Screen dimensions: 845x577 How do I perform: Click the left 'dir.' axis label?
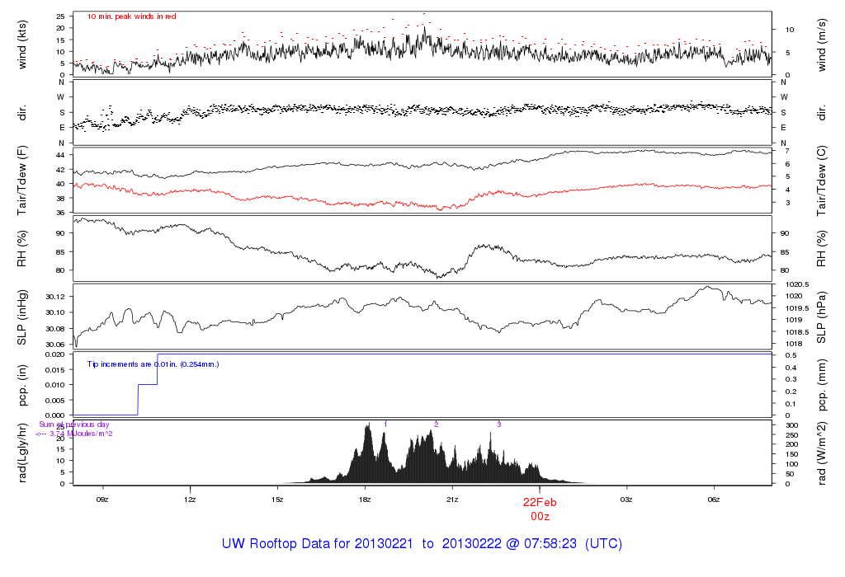tap(22, 113)
